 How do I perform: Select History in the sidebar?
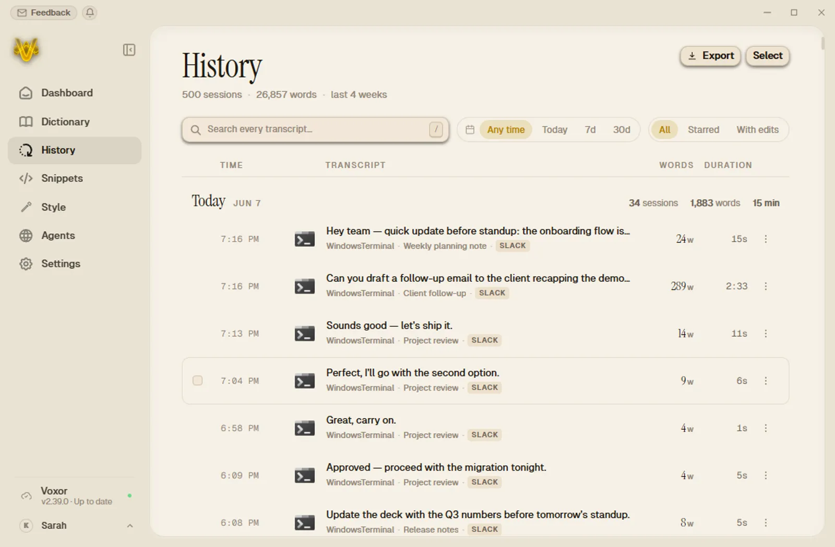pyautogui.click(x=75, y=150)
